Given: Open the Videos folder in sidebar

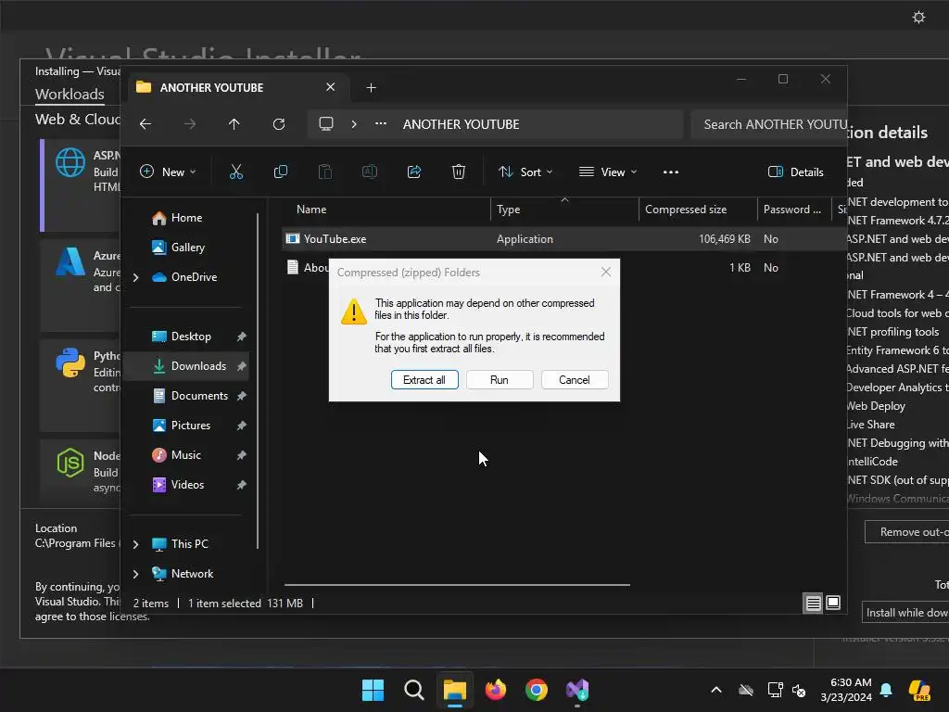Looking at the screenshot, I should (187, 484).
